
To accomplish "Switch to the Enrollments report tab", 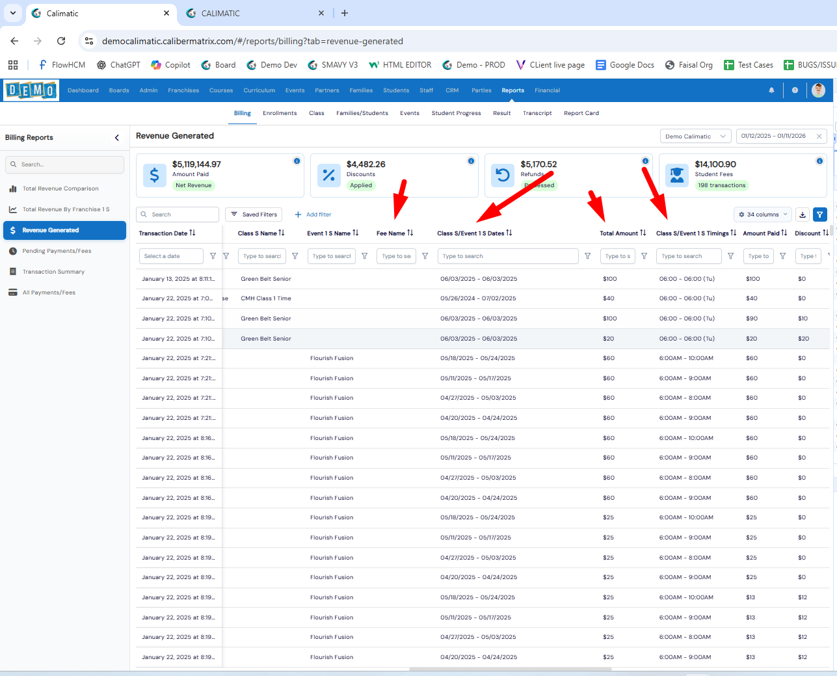I will (x=280, y=113).
